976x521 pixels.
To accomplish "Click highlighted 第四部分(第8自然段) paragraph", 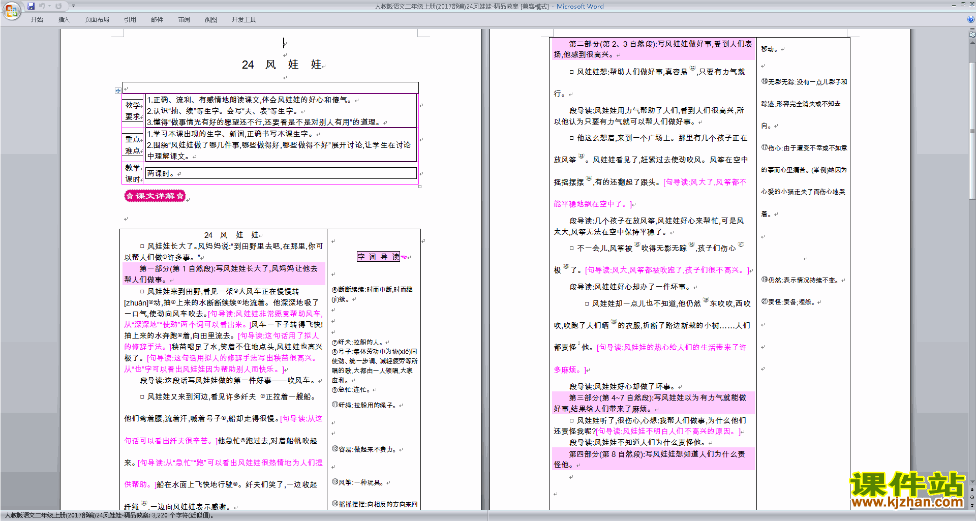I will [x=653, y=459].
